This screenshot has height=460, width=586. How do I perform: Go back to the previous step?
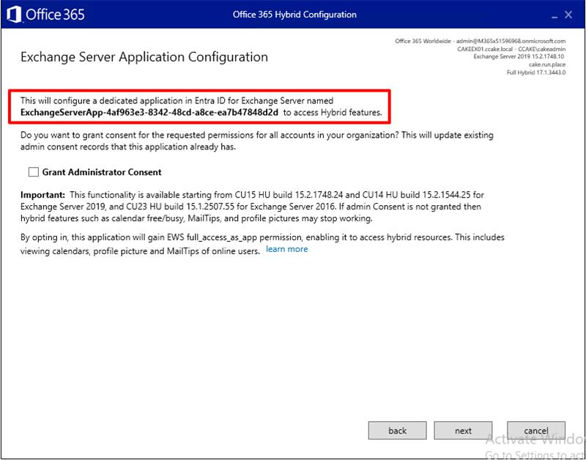click(x=397, y=431)
